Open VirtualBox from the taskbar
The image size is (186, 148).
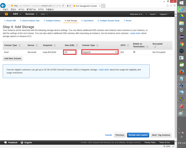click(x=181, y=85)
